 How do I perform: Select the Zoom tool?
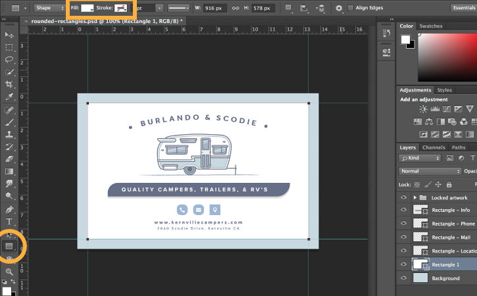click(9, 271)
